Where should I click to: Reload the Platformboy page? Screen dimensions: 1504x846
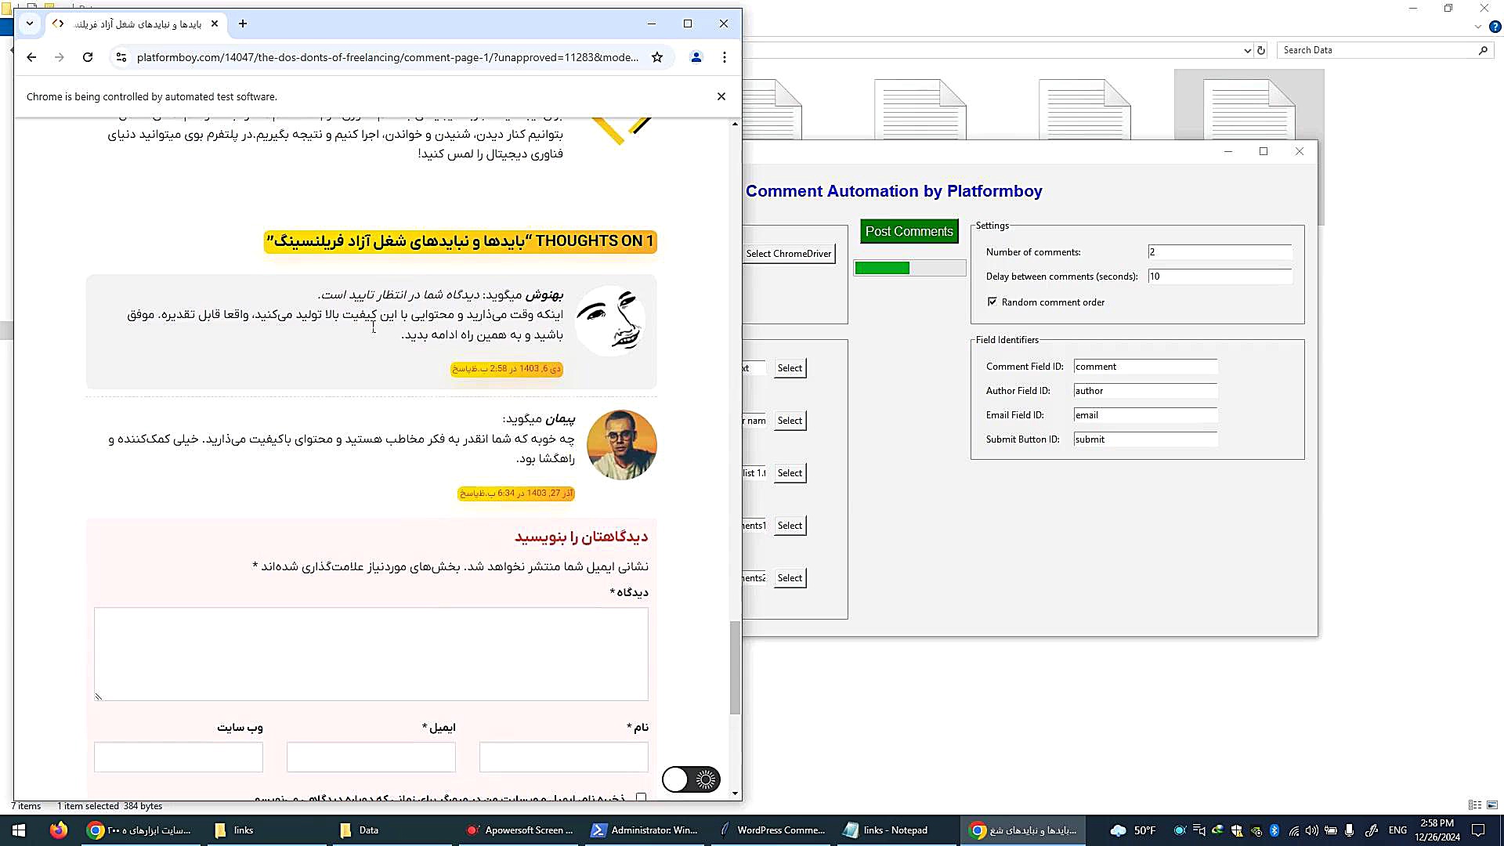[88, 57]
